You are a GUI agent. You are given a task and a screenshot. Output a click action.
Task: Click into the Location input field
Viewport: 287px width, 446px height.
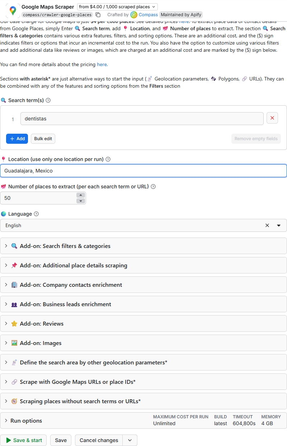pyautogui.click(x=143, y=171)
